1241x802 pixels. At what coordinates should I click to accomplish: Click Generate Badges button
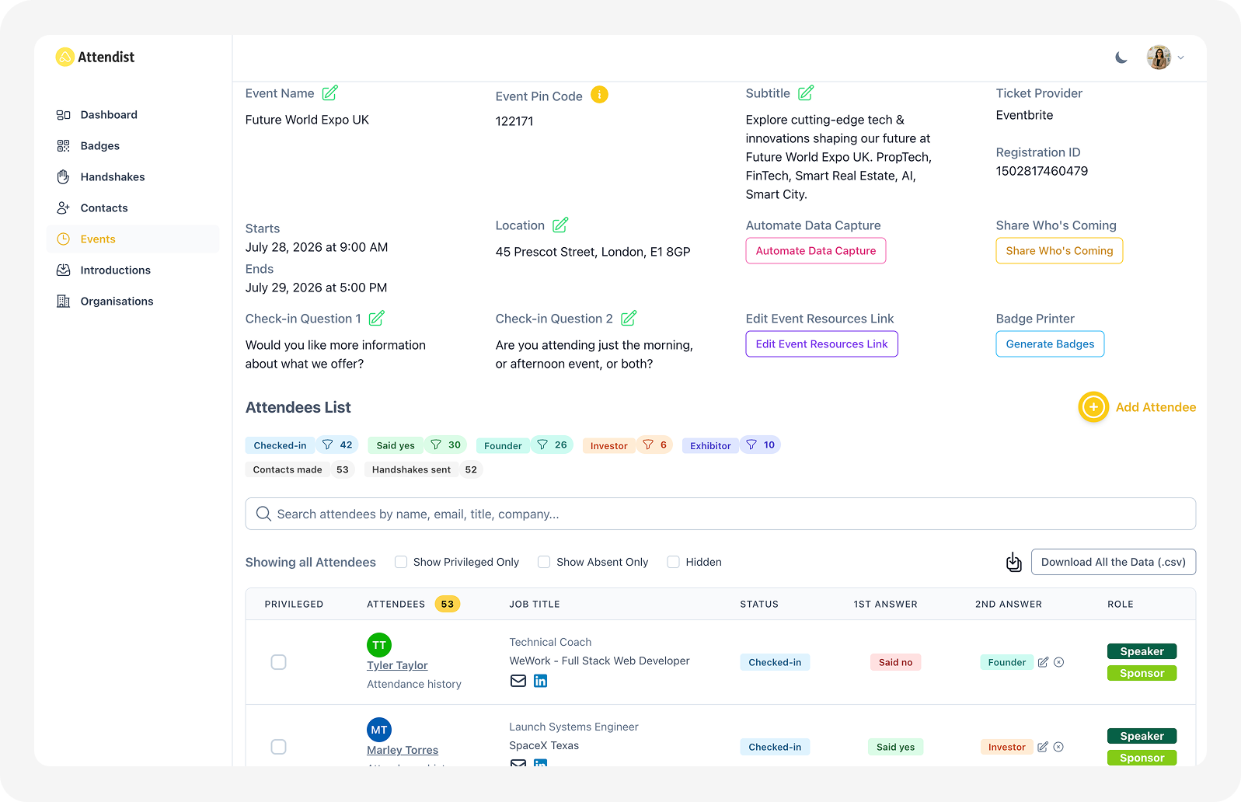[1050, 344]
